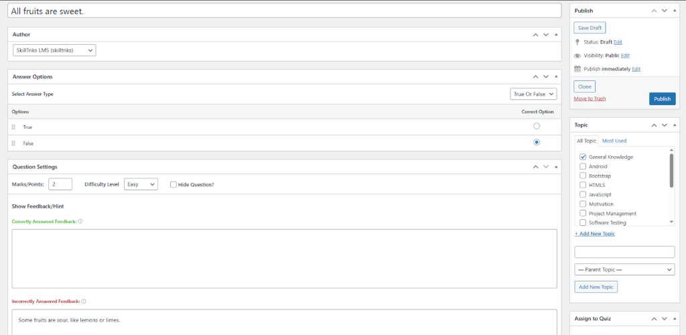Enable the Hide Question checkbox
Image resolution: width=686 pixels, height=335 pixels.
tap(174, 184)
